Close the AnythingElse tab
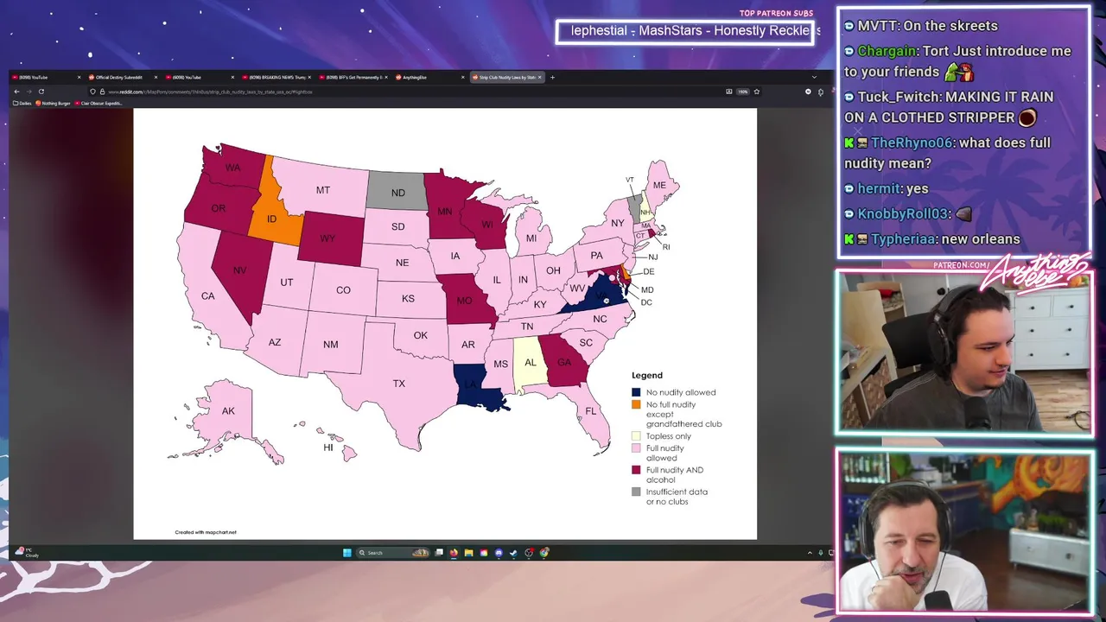 point(463,77)
